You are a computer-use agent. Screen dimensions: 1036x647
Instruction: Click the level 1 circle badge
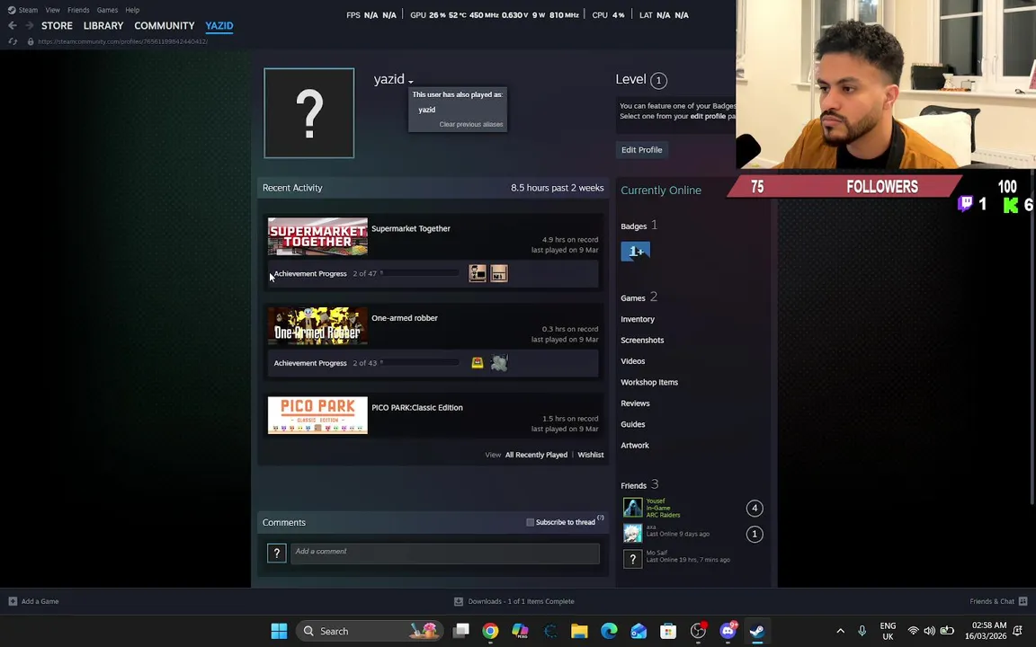tap(658, 81)
